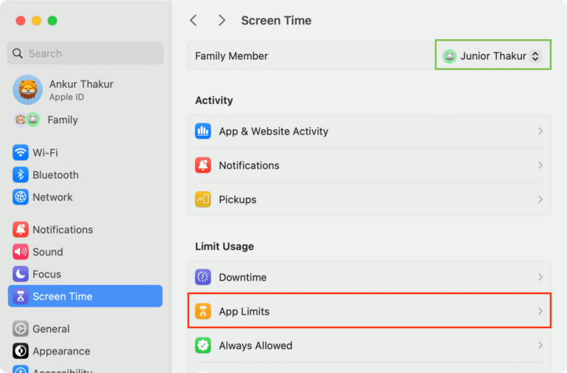
Task: Click the green Always Allowed checkmark icon
Action: point(203,346)
